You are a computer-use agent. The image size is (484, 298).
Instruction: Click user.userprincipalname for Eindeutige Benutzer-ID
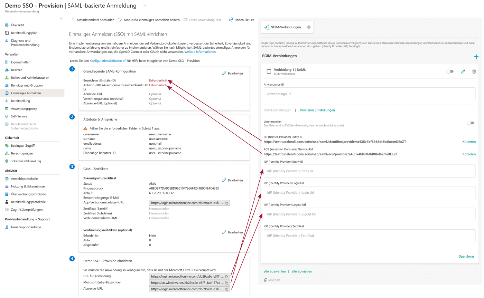click(x=165, y=153)
